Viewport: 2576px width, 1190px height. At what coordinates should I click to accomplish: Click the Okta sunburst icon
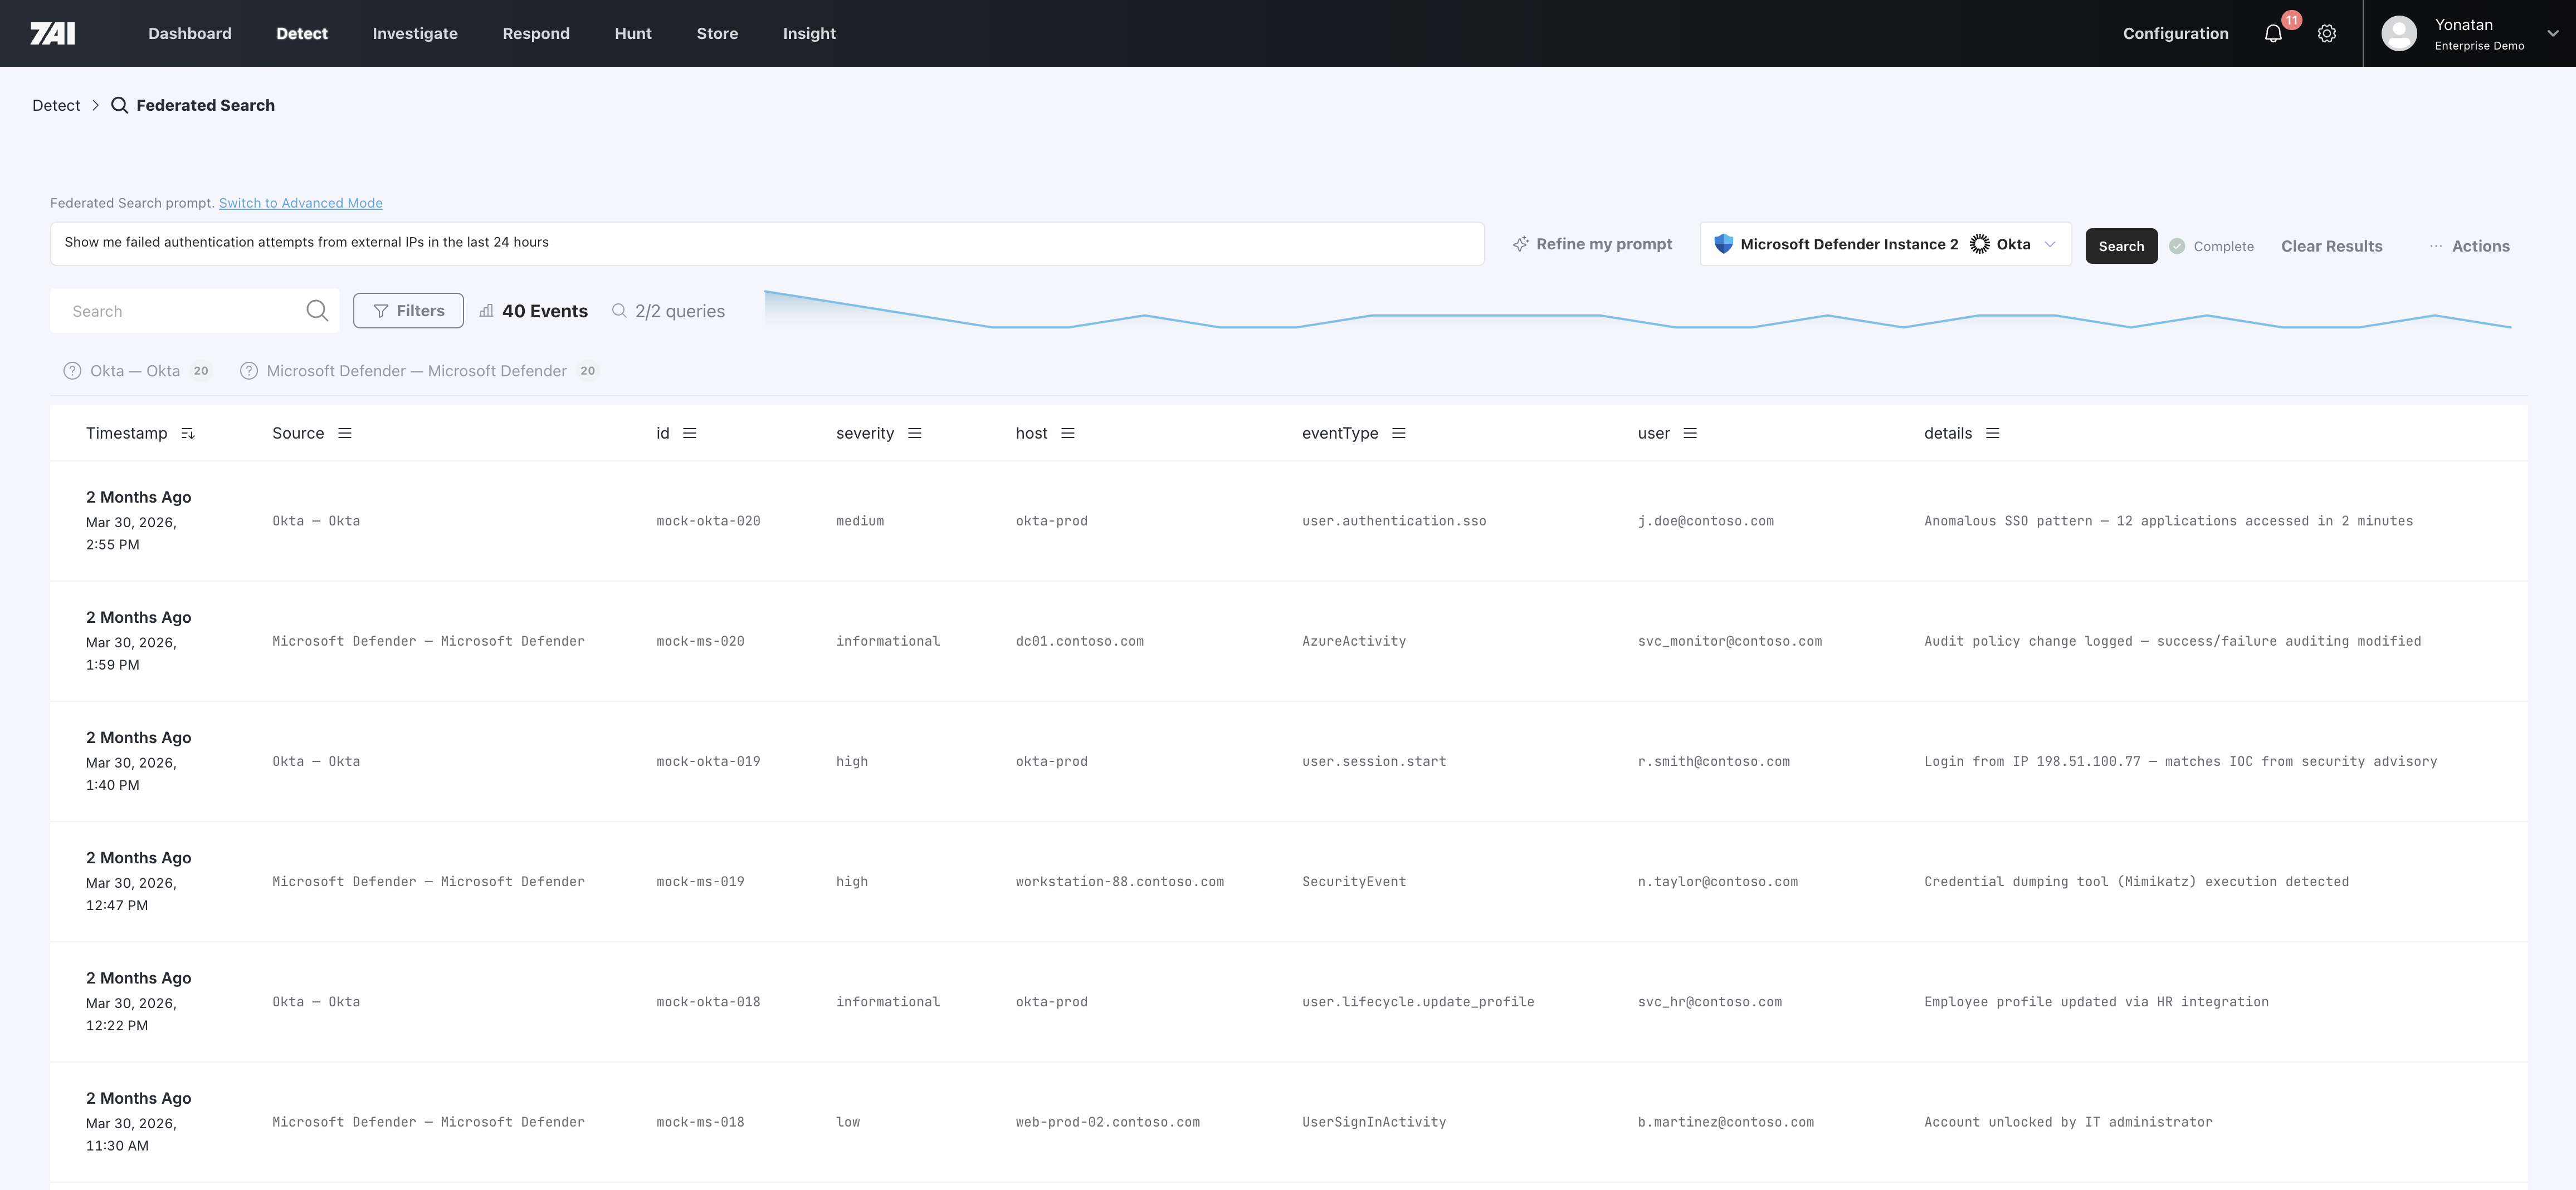click(1979, 244)
